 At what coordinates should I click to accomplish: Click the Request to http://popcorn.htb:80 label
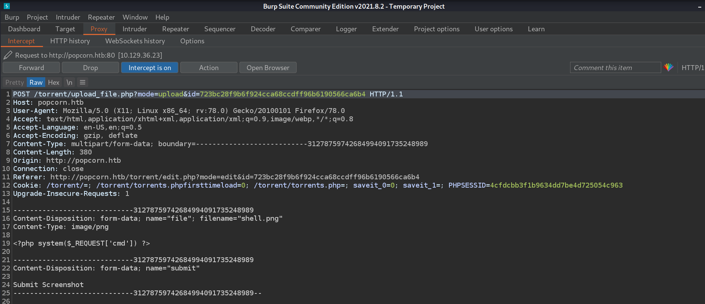[89, 55]
